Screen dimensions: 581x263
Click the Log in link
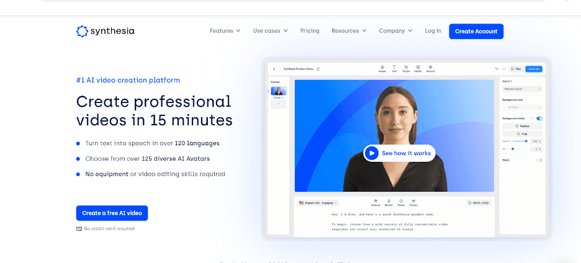(433, 31)
